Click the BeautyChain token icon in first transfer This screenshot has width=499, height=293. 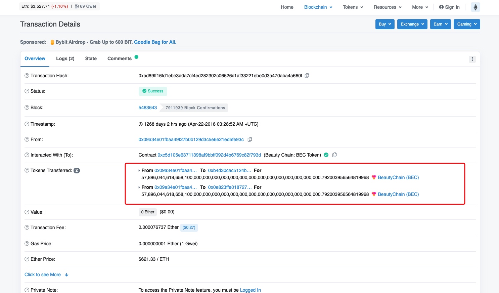pos(374,177)
